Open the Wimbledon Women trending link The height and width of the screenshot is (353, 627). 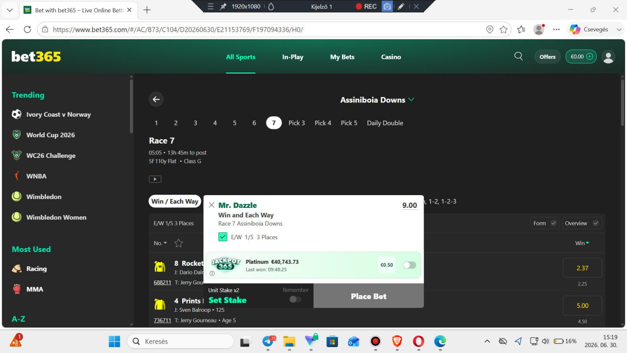[56, 217]
